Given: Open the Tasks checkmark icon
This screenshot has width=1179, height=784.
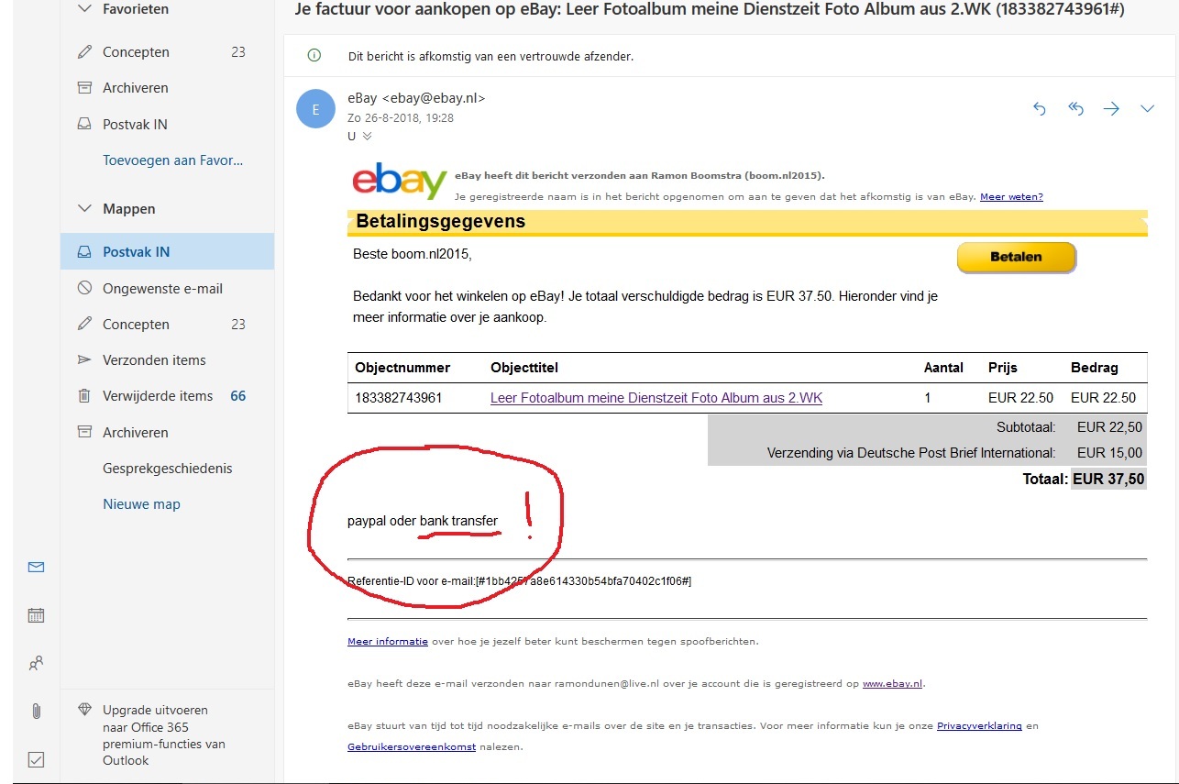Looking at the screenshot, I should click(x=36, y=759).
